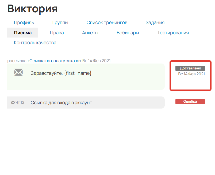Open the Задания tab
The width and height of the screenshot is (215, 175).
point(155,23)
